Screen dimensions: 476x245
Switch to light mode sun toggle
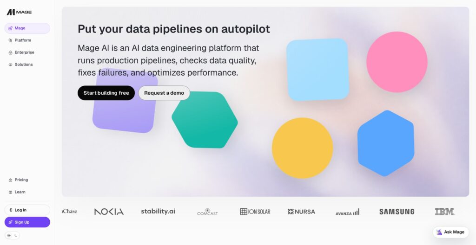pos(9,235)
